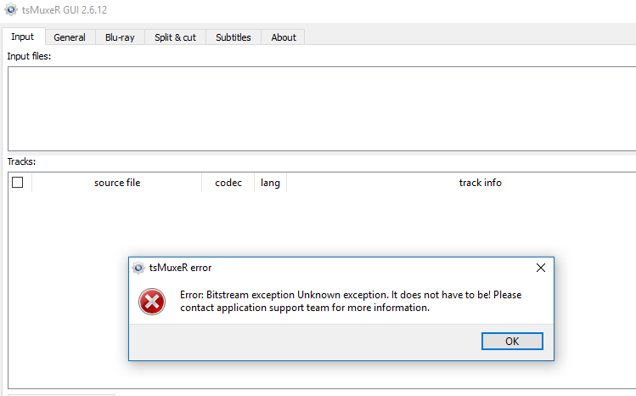This screenshot has width=636, height=396.
Task: Toggle the select-all tracks checkbox
Action: (x=17, y=182)
